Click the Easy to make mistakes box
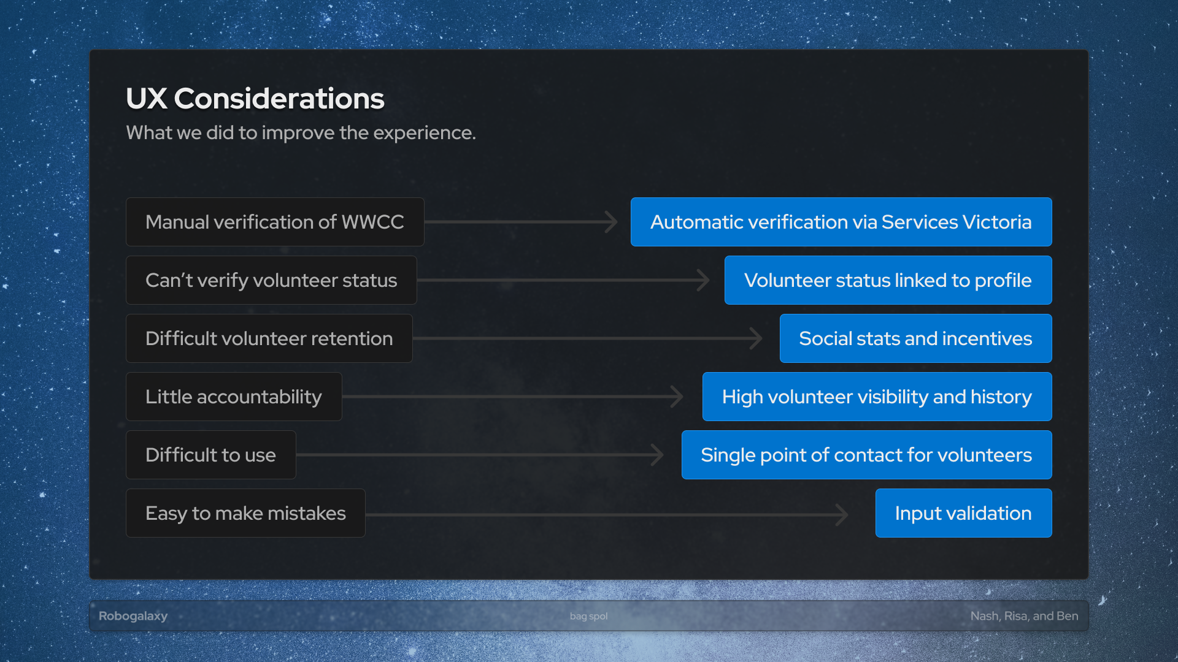1178x662 pixels. (245, 513)
